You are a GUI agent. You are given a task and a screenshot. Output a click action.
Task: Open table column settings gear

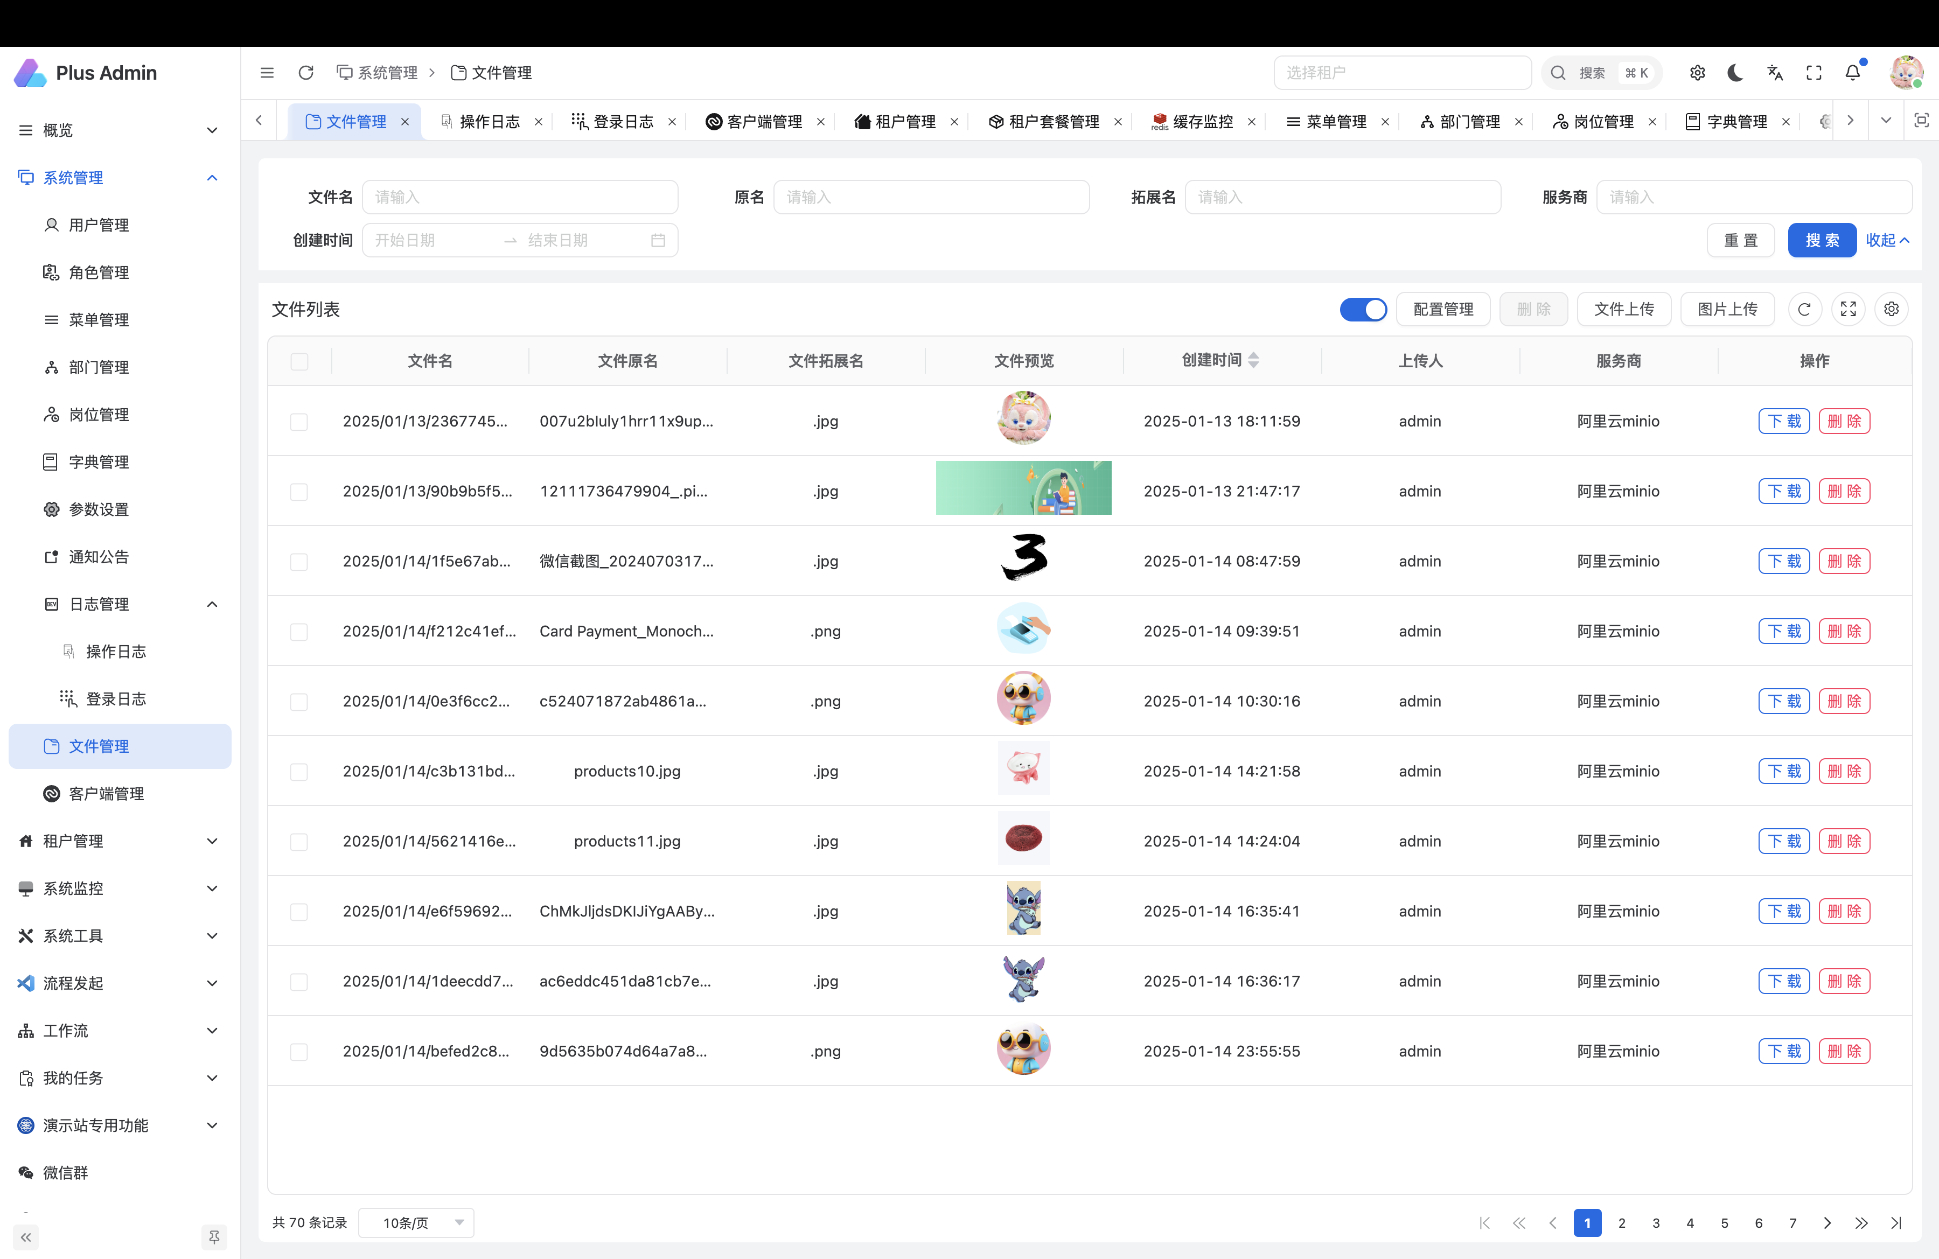pyautogui.click(x=1891, y=310)
